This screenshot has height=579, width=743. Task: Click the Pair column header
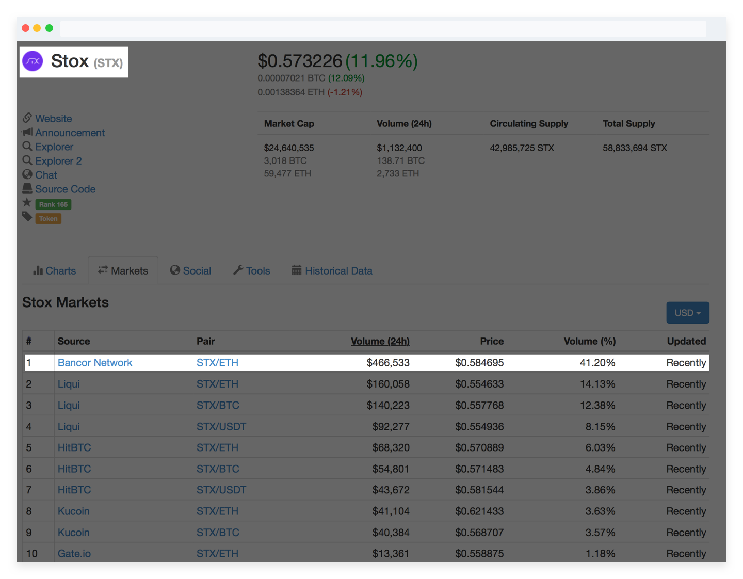[206, 341]
